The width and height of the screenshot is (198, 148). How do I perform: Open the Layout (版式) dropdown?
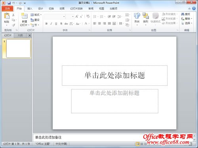coord(36,15)
